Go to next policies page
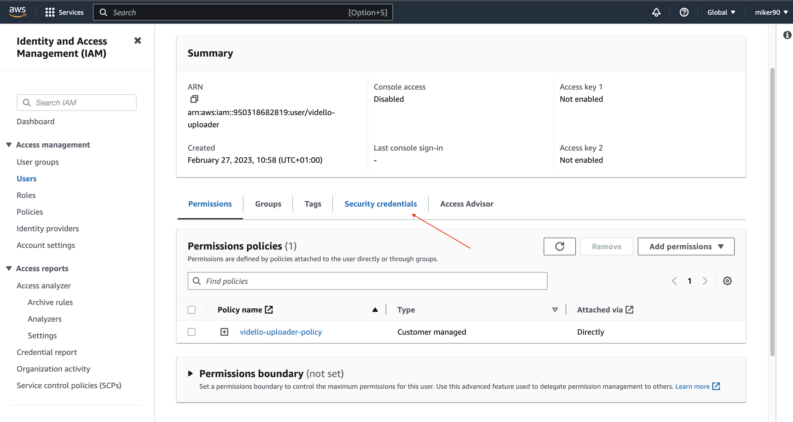 tap(705, 281)
